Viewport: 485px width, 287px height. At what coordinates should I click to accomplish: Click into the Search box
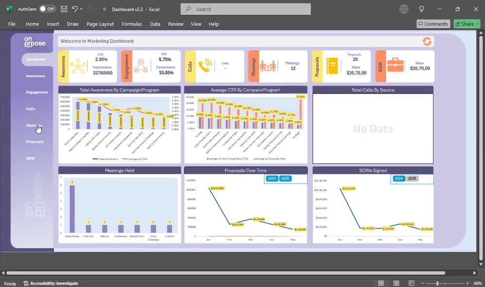245,9
